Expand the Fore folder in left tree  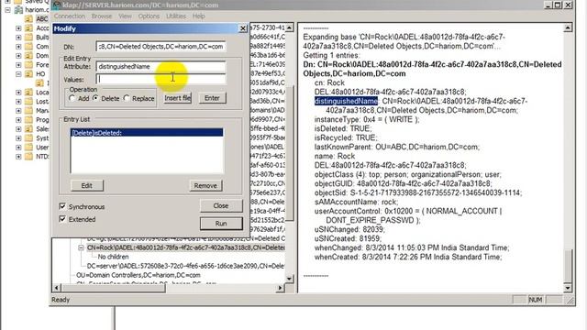click(18, 65)
